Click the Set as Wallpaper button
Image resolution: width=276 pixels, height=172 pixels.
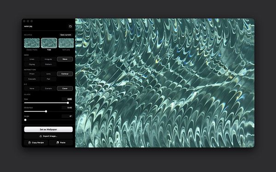pyautogui.click(x=48, y=129)
